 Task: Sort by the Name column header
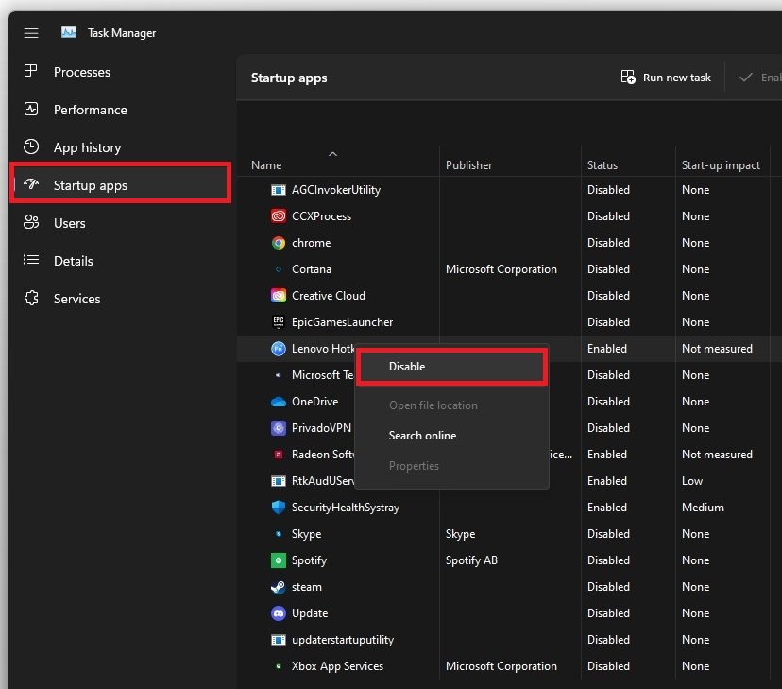click(x=266, y=165)
